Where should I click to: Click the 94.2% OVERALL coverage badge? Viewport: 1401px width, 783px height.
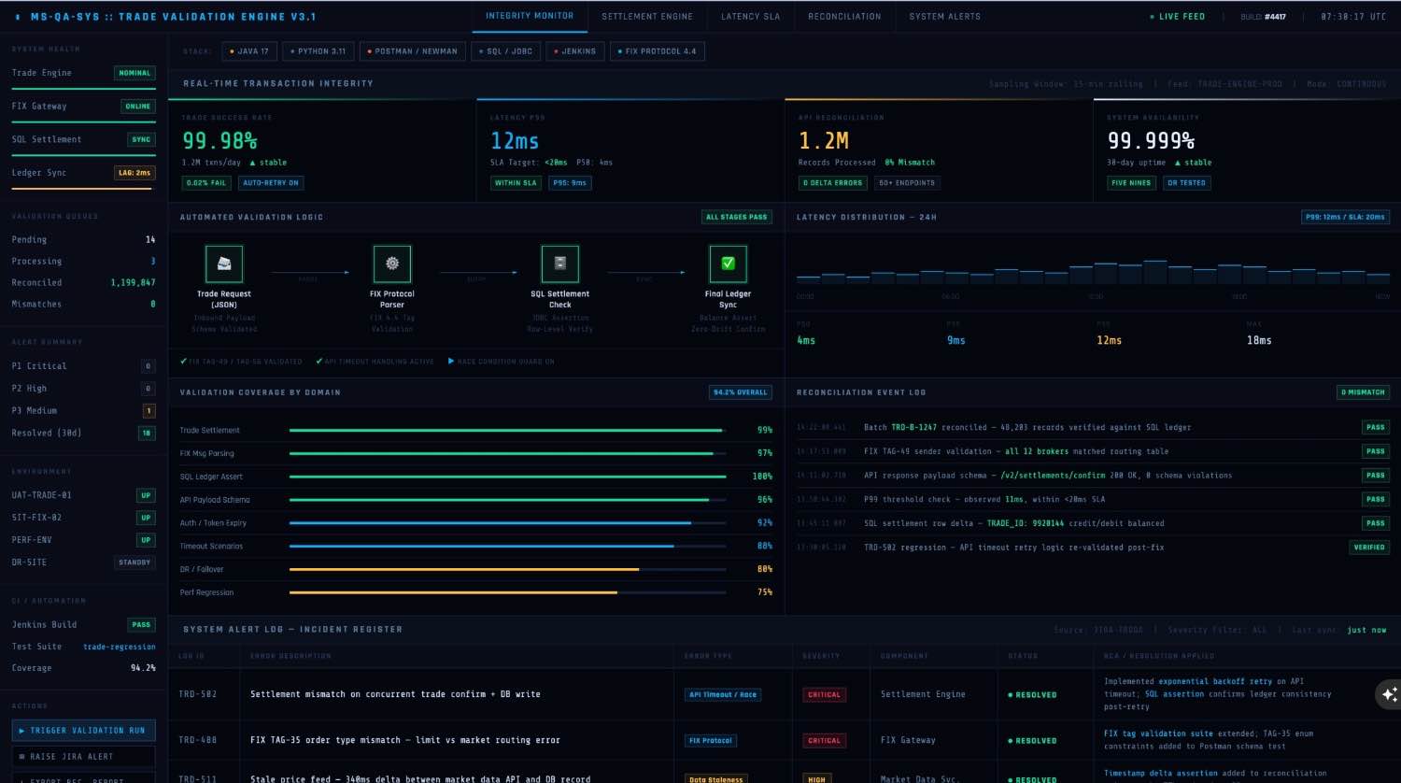point(740,392)
